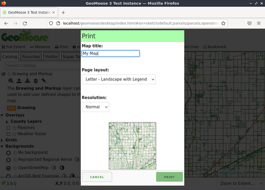Open the Resolution dropdown

coord(95,107)
